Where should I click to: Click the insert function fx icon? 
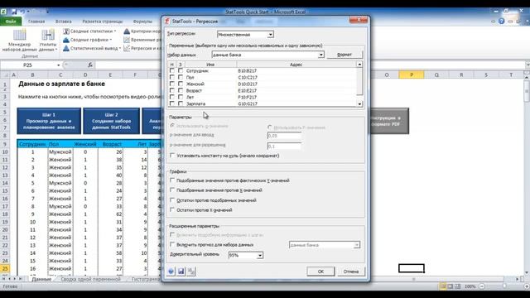(90, 65)
